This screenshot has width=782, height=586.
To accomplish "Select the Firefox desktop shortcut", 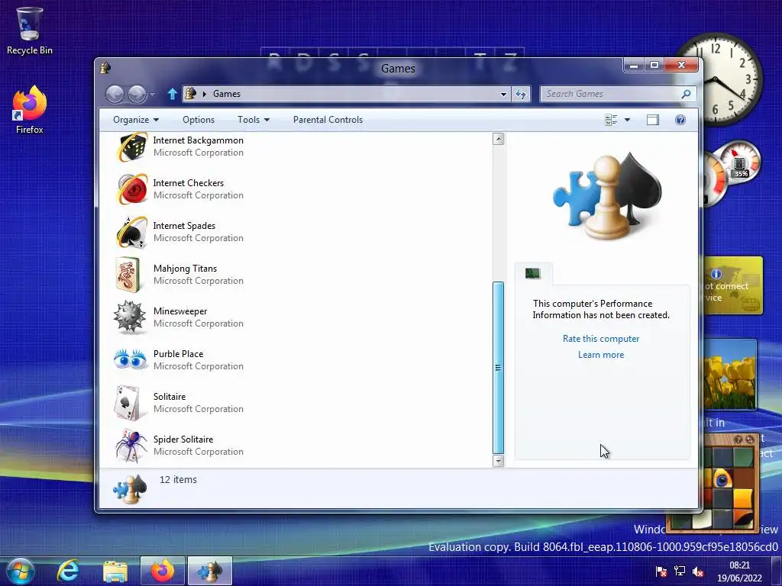I will (30, 109).
